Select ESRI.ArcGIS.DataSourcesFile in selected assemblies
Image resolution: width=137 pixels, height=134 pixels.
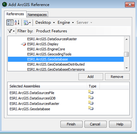tap(32, 93)
